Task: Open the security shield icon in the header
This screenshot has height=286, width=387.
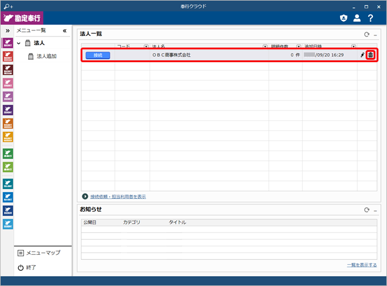Action: coord(344,18)
